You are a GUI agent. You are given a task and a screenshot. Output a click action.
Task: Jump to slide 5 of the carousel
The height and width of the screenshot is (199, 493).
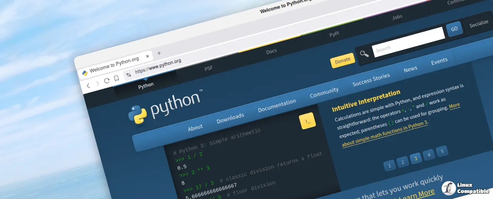point(442,151)
